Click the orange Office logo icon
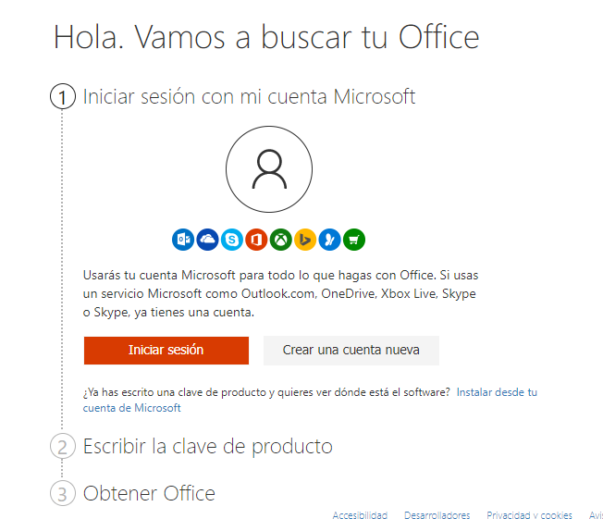The image size is (603, 519). [x=256, y=240]
